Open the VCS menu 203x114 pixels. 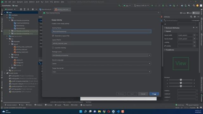51,2
